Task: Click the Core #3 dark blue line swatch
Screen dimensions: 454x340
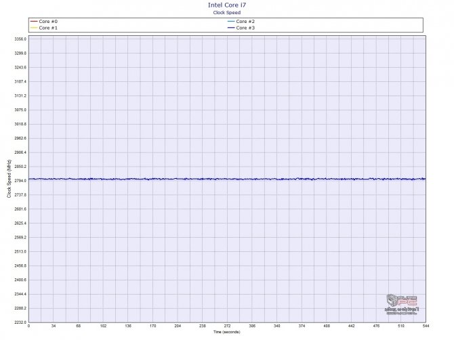Action: [x=231, y=28]
